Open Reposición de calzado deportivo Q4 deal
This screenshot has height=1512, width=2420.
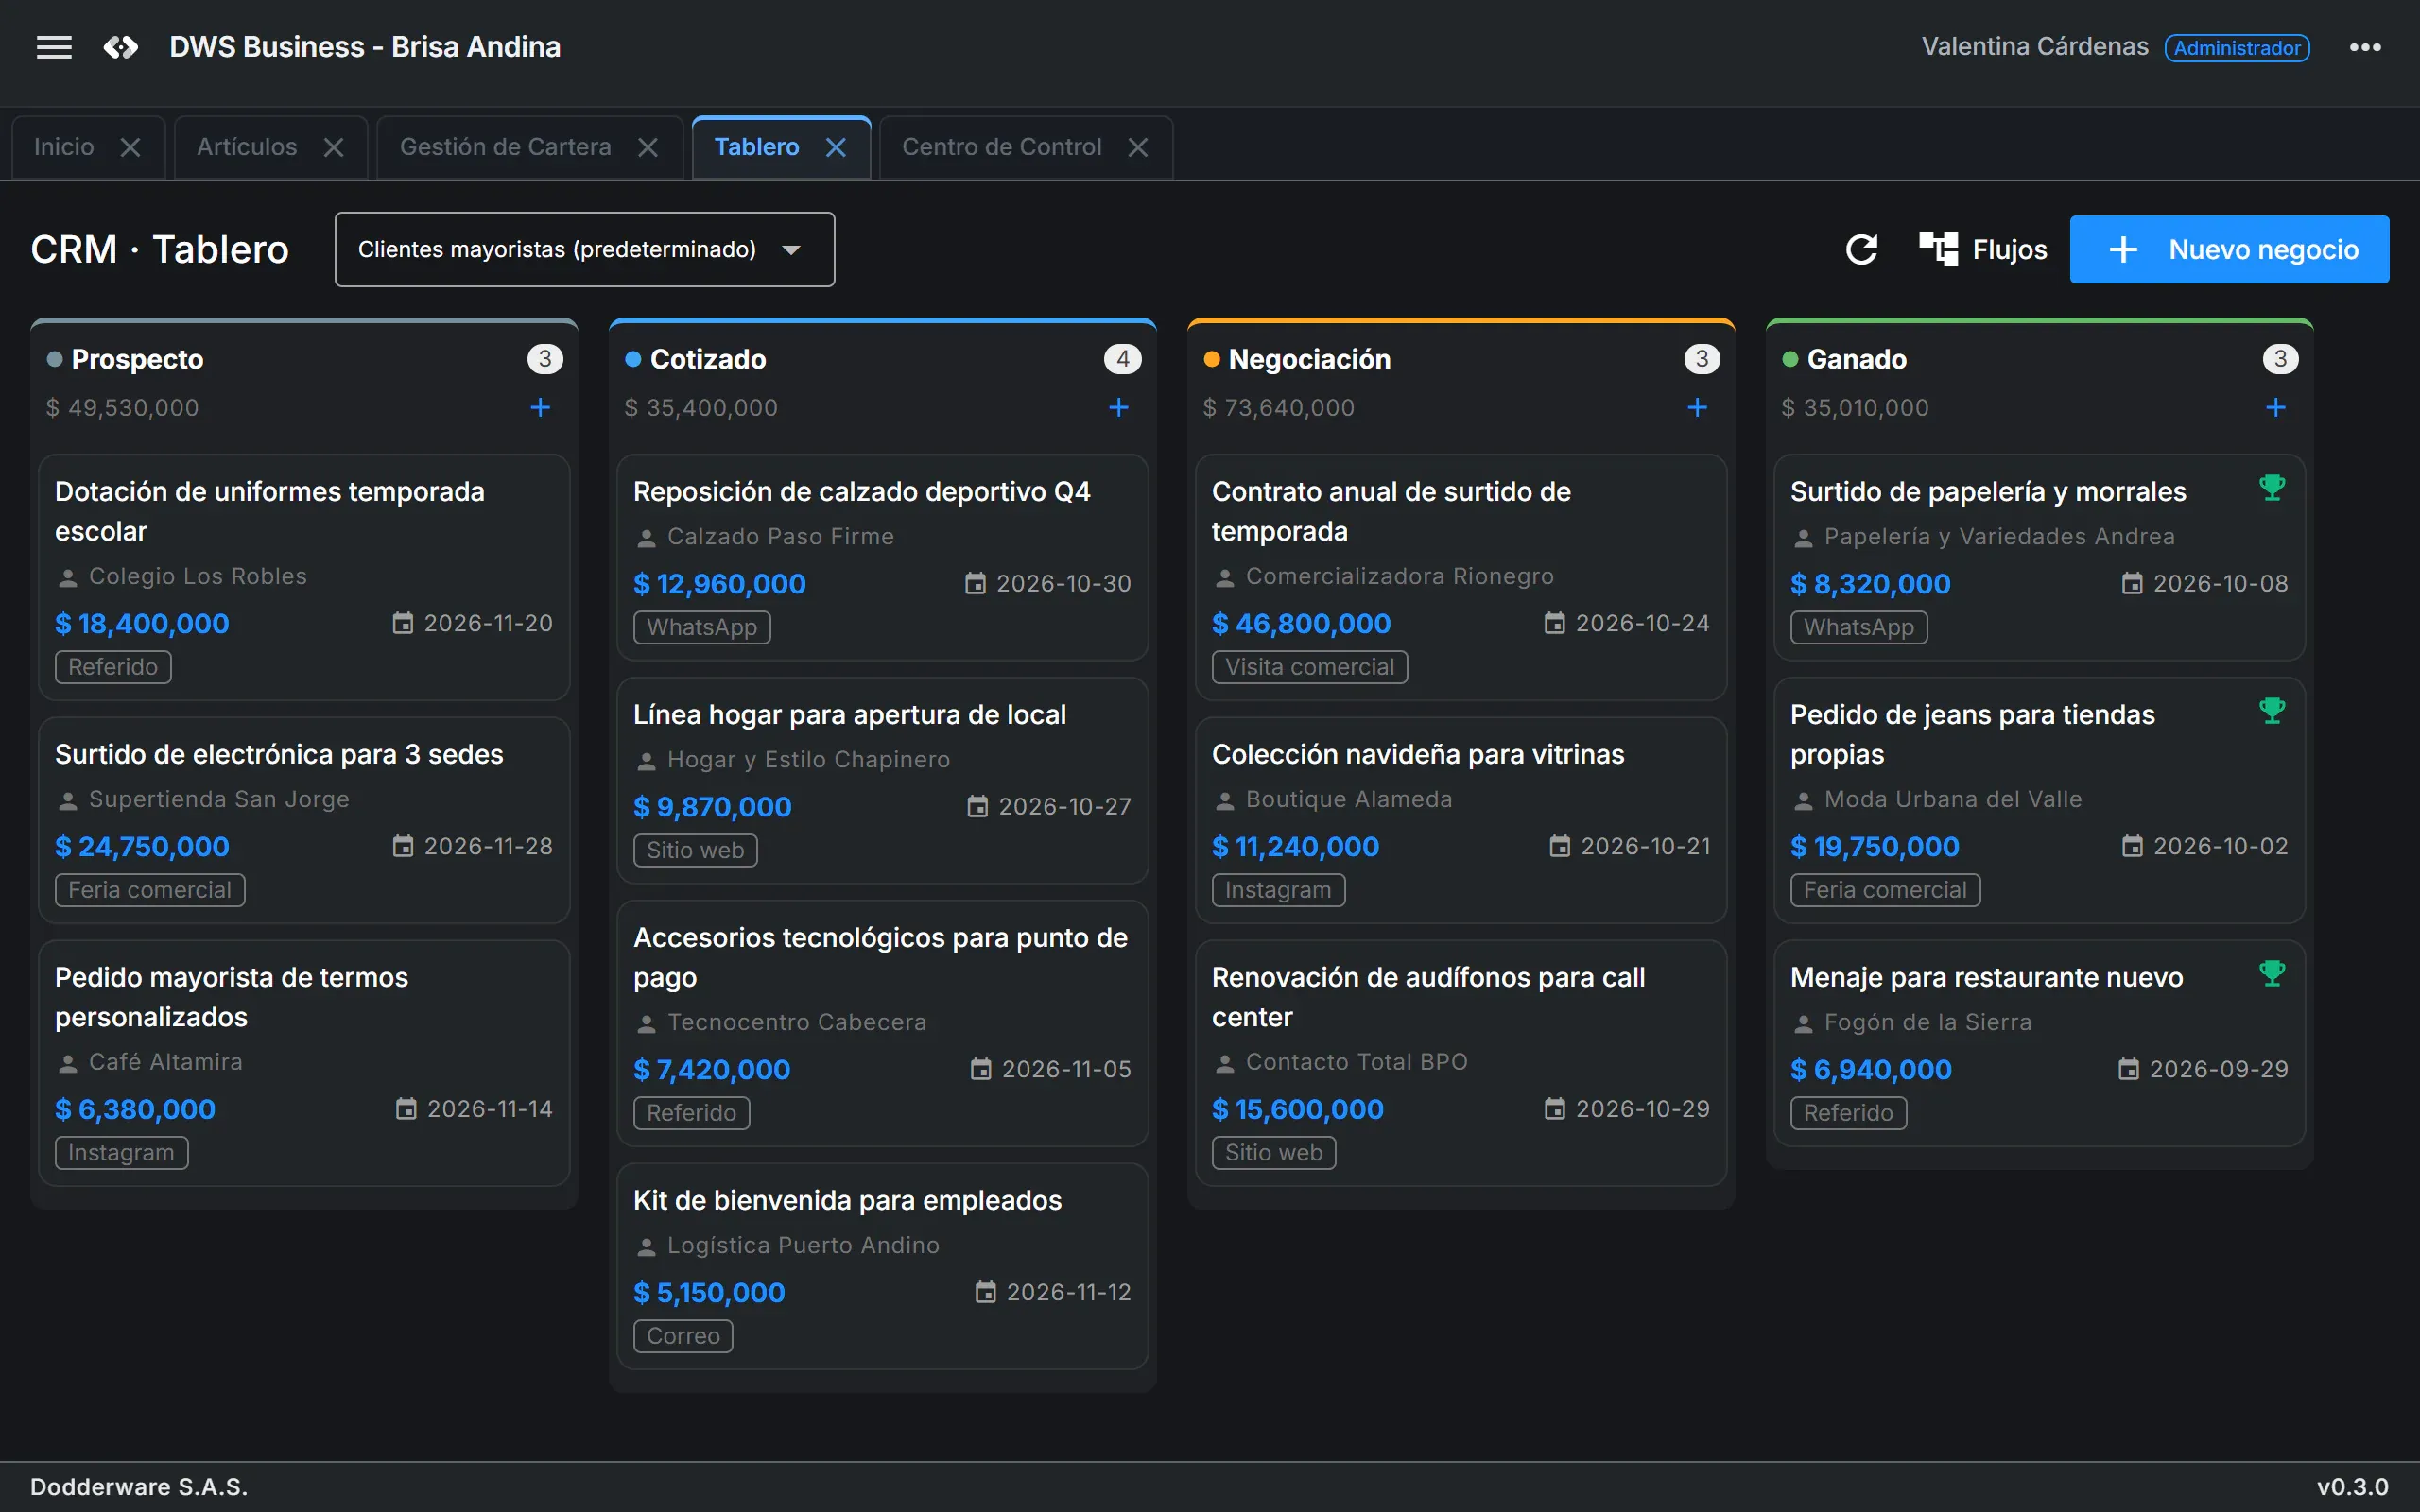[882, 557]
